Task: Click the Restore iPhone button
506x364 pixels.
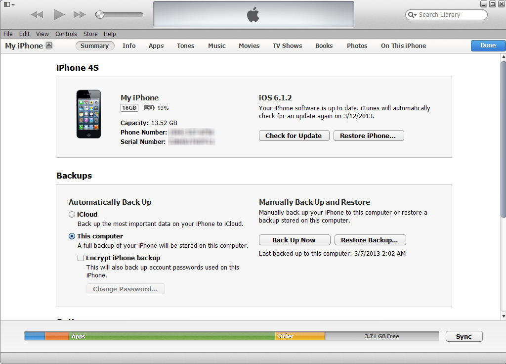Action: pyautogui.click(x=369, y=136)
